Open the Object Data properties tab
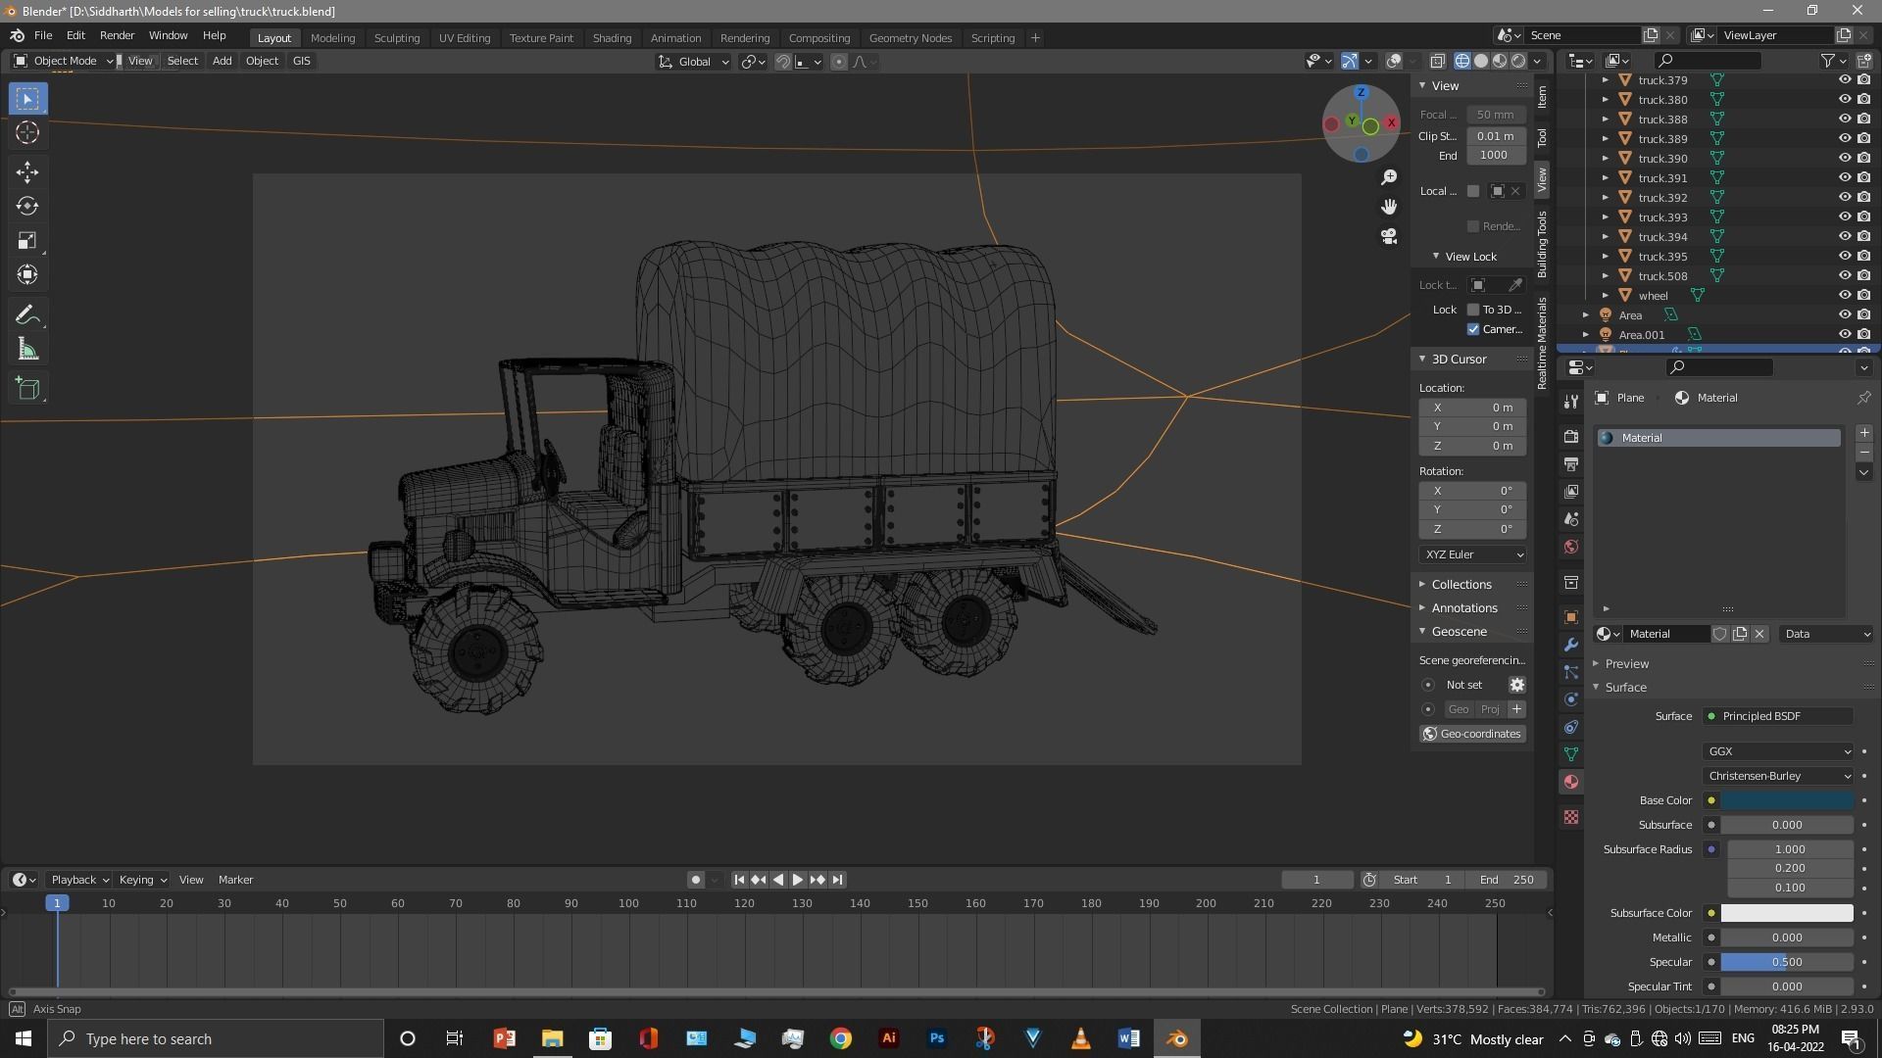The height and width of the screenshot is (1058, 1882). click(x=1571, y=754)
